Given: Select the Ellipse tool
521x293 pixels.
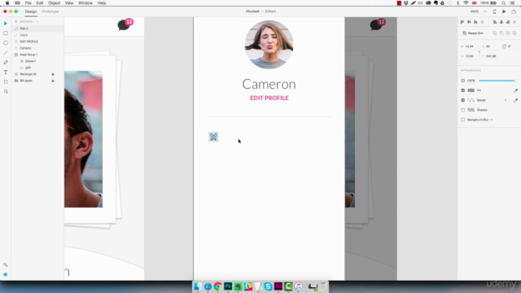Looking at the screenshot, I should pyautogui.click(x=6, y=43).
